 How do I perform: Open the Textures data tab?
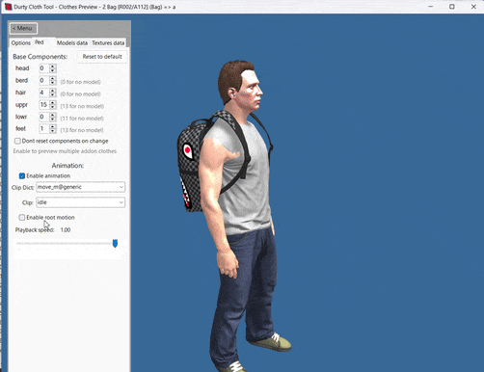pos(108,42)
